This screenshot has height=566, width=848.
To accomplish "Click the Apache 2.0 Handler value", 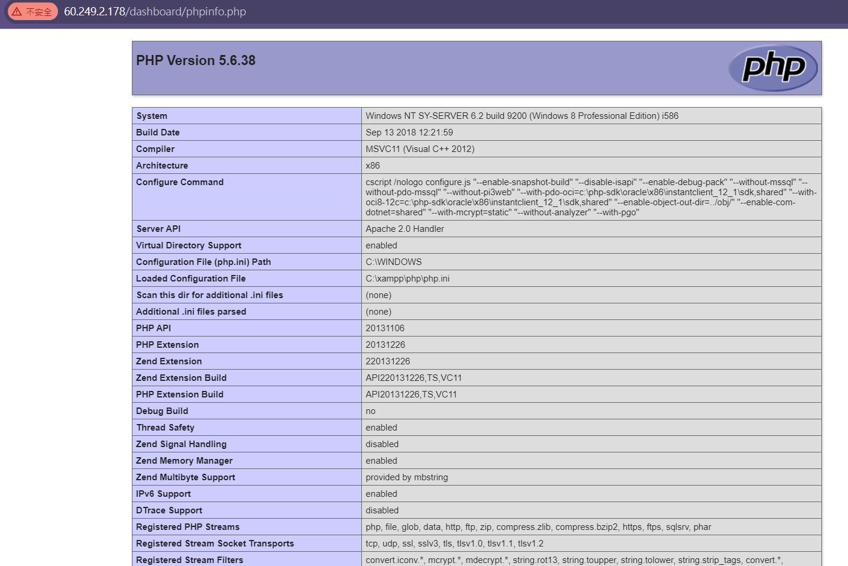I will pyautogui.click(x=404, y=229).
